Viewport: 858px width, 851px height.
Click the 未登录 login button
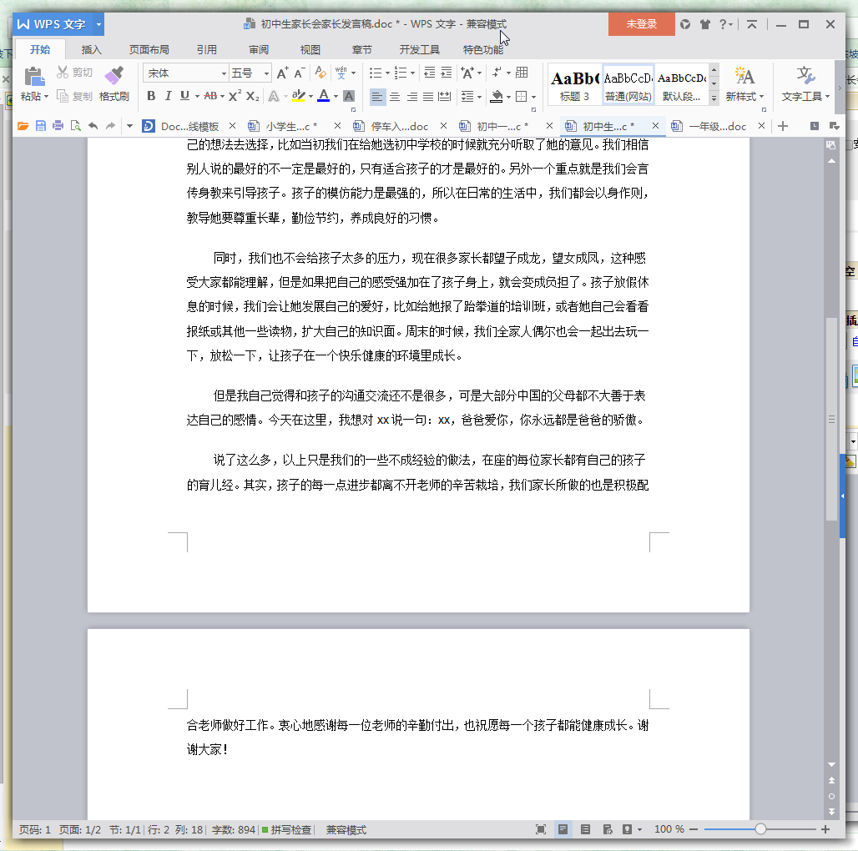coord(641,24)
